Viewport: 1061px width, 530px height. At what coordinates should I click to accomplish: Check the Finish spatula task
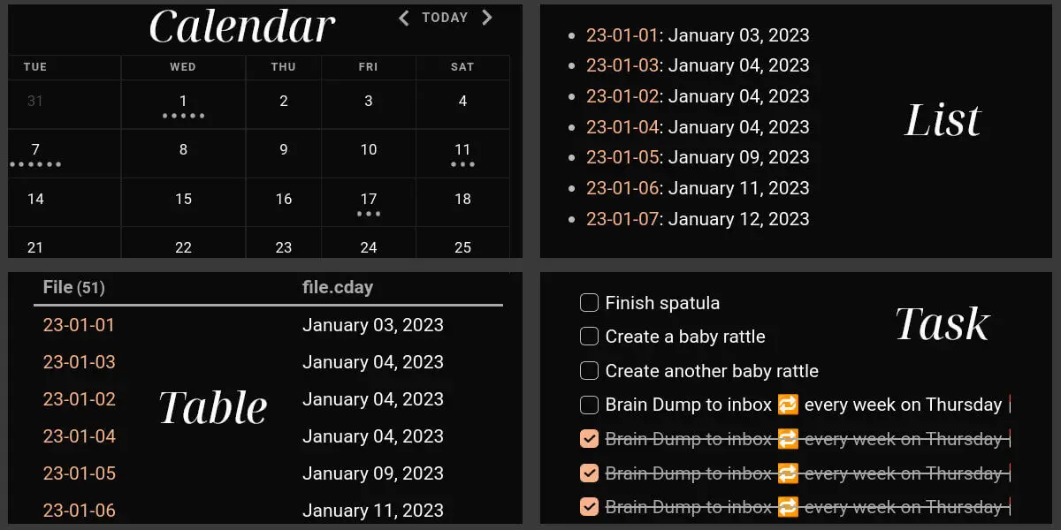[589, 303]
